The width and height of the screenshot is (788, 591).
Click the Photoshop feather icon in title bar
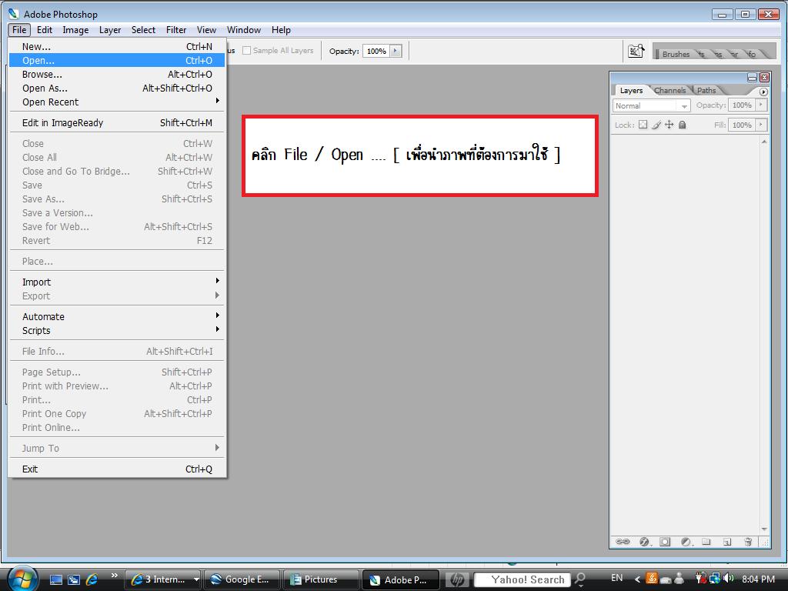pyautogui.click(x=14, y=14)
